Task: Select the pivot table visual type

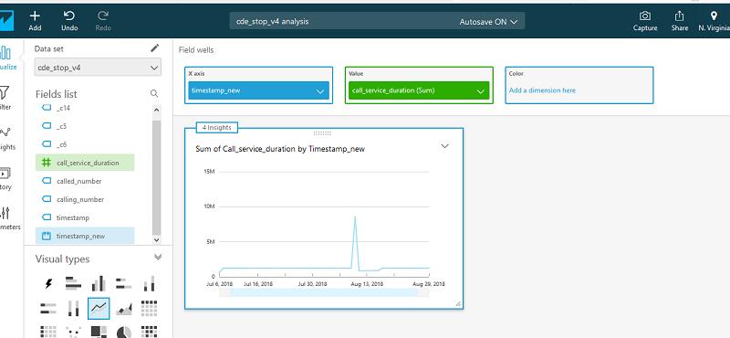Action: (149, 308)
